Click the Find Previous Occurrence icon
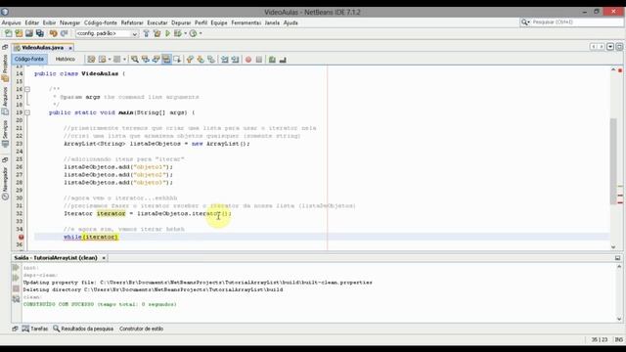 pyautogui.click(x=146, y=60)
